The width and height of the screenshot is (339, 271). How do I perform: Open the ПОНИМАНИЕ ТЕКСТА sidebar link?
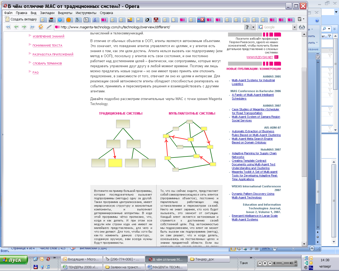coord(47,46)
